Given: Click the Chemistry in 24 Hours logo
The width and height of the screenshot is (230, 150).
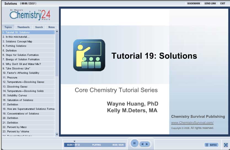Looking at the screenshot, I should click(30, 15).
